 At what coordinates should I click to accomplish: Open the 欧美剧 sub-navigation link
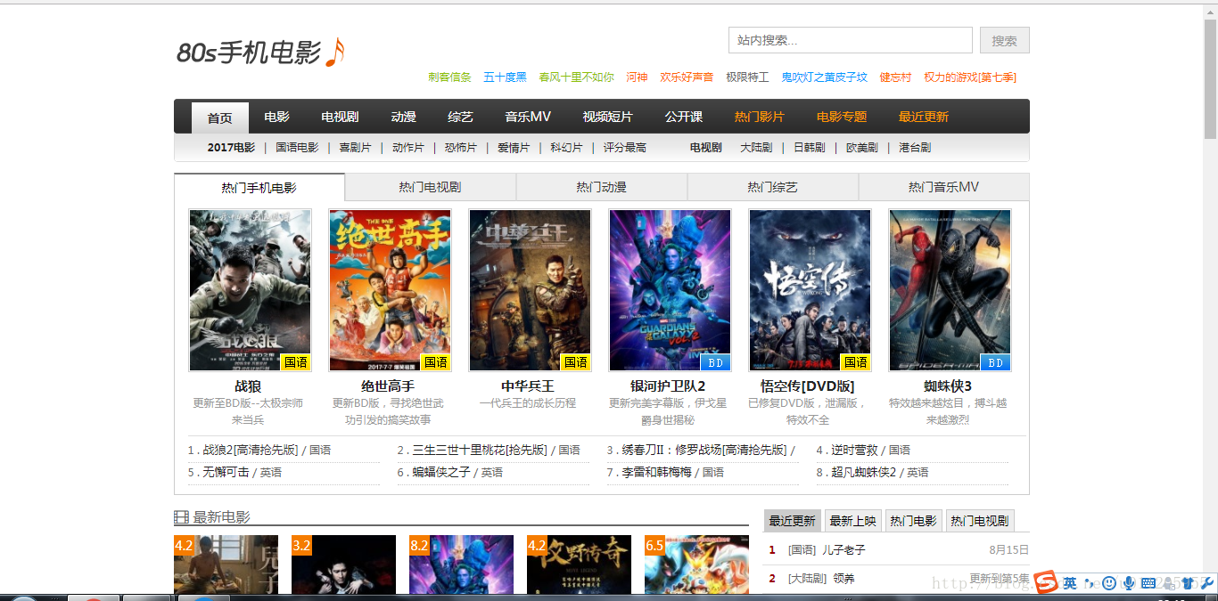[861, 148]
